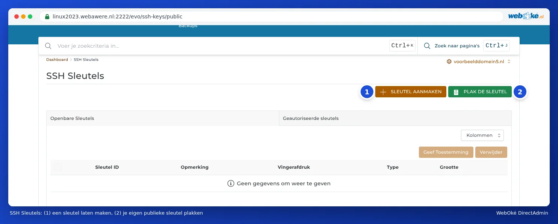Maximize the window with the green button
558x224 pixels.
click(x=30, y=17)
